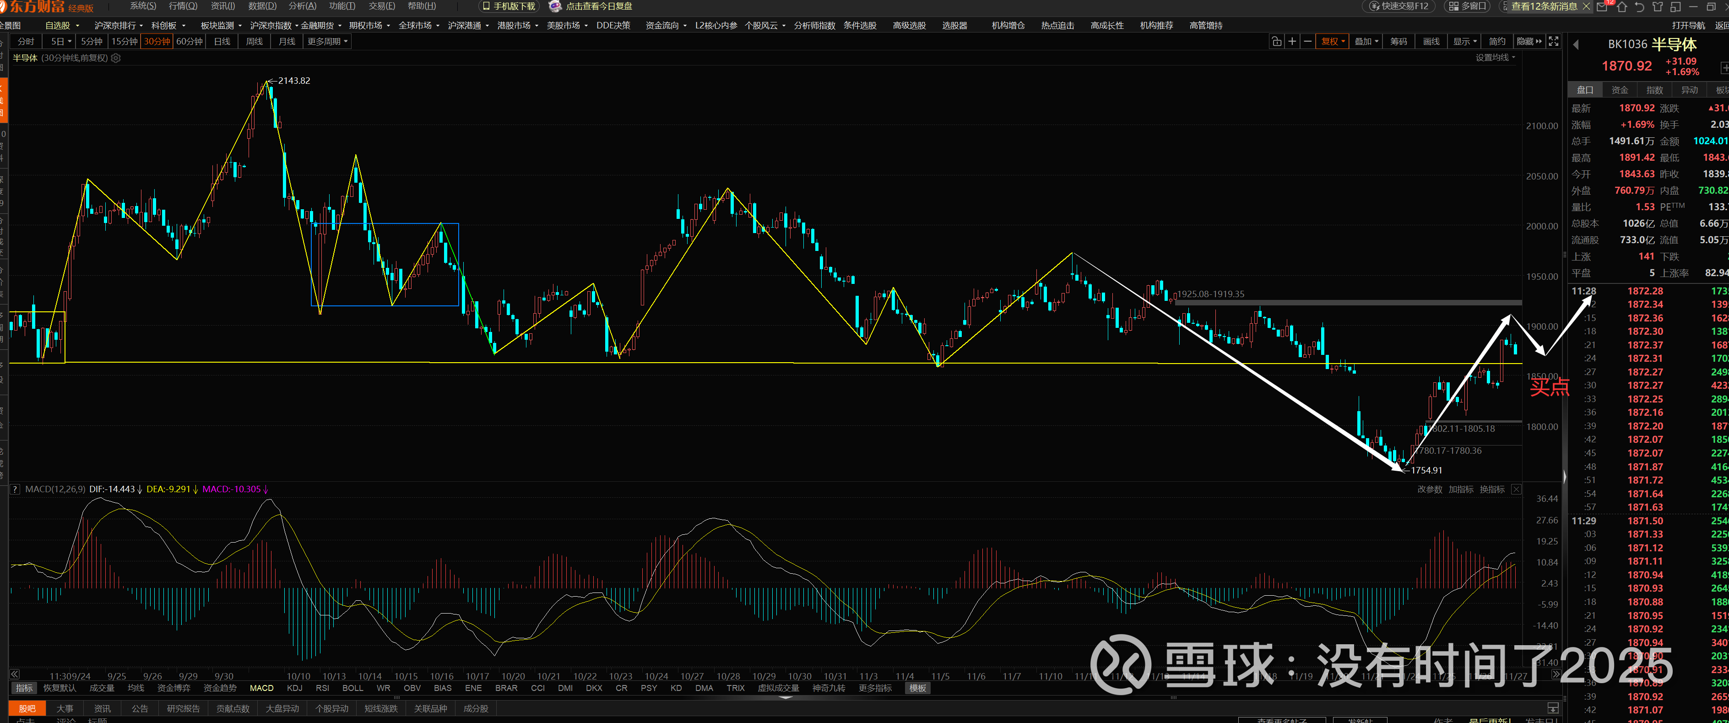Switch to 资金 tab in quote panel
This screenshot has width=1729, height=723.
pos(1620,90)
